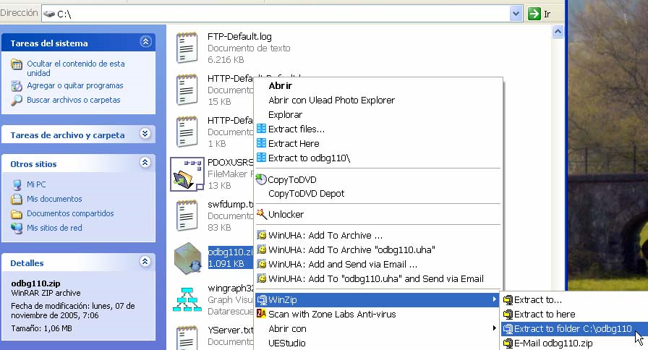Click the Agregar o quitar programas icon
Image resolution: width=648 pixels, height=350 pixels.
[17, 86]
